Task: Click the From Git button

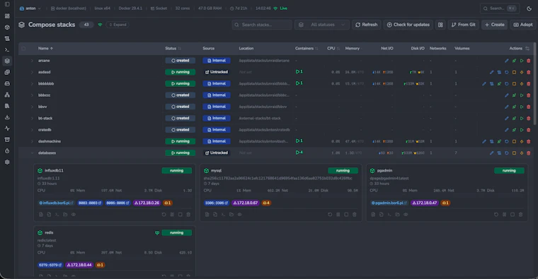Action: [463, 25]
